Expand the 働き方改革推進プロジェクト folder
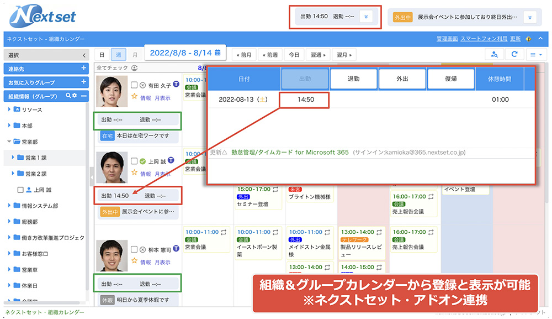Screen dimensions: 552x319 pos(9,237)
